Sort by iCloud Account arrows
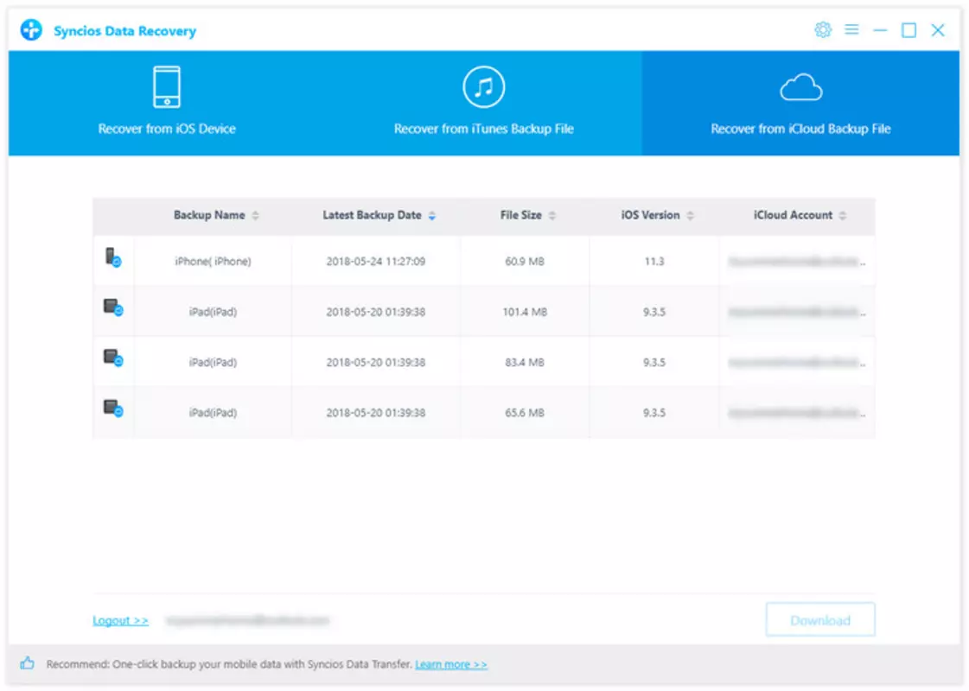 842,216
